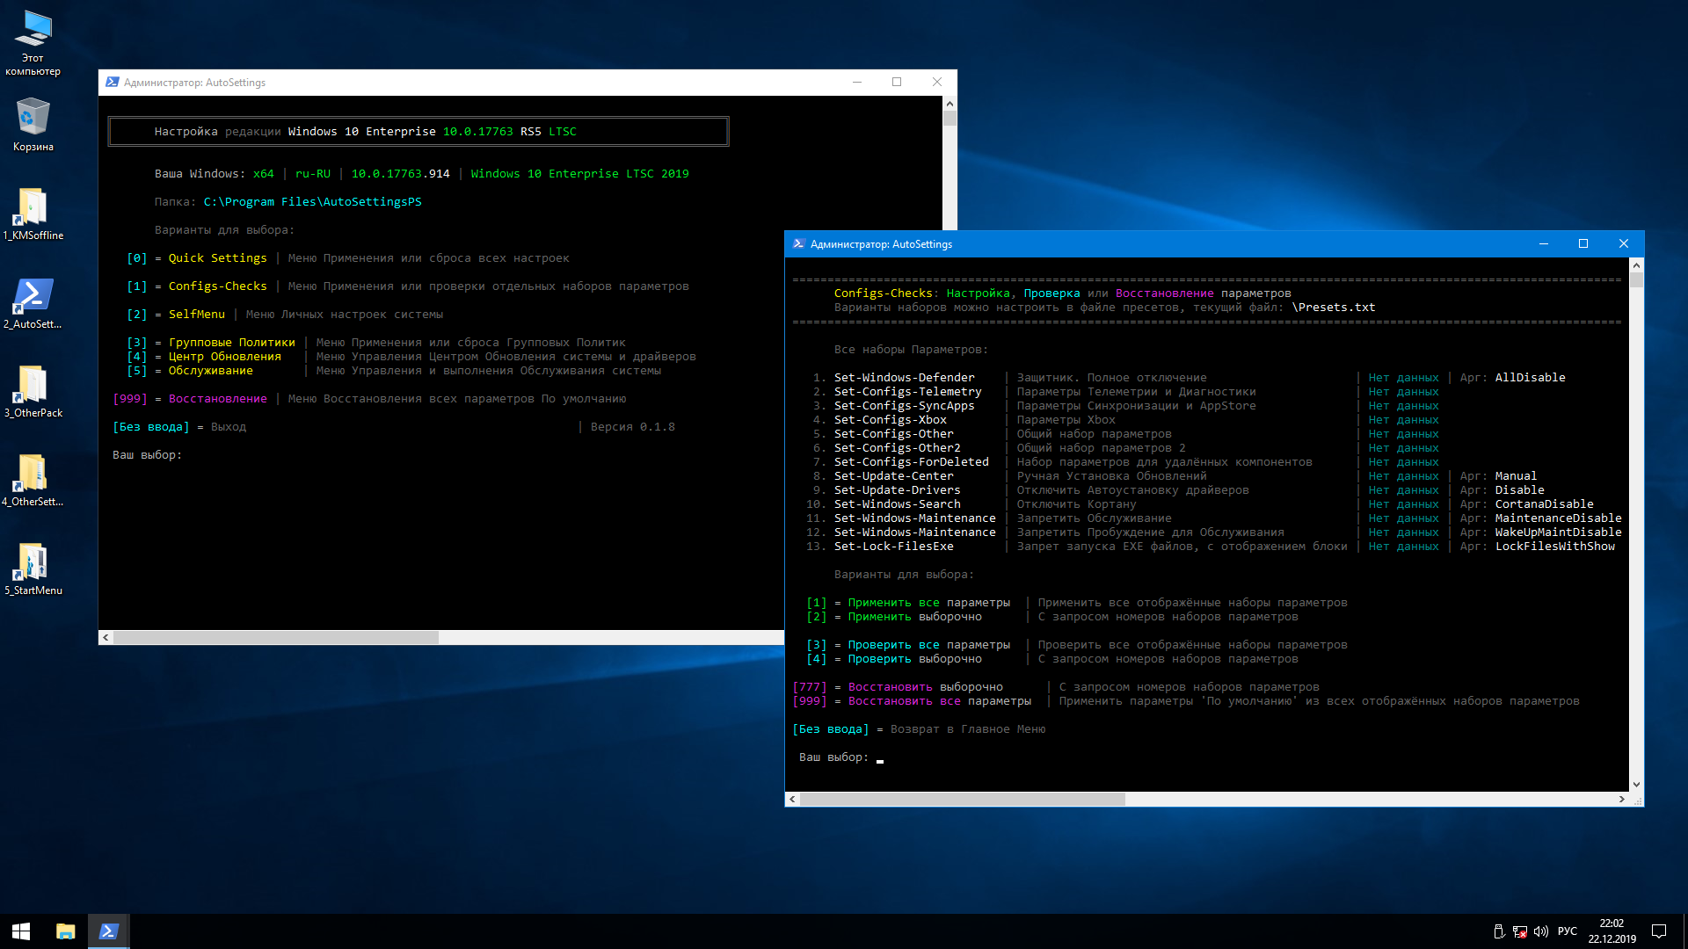Viewport: 1688px width, 949px height.
Task: Click the PowerShell icon in the front AutoSettings title bar
Action: coord(798,244)
